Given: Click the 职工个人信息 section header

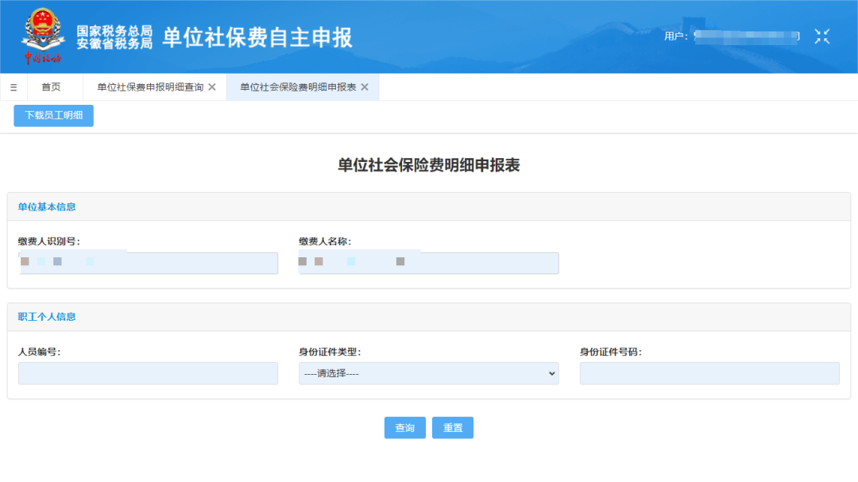Looking at the screenshot, I should click(47, 317).
